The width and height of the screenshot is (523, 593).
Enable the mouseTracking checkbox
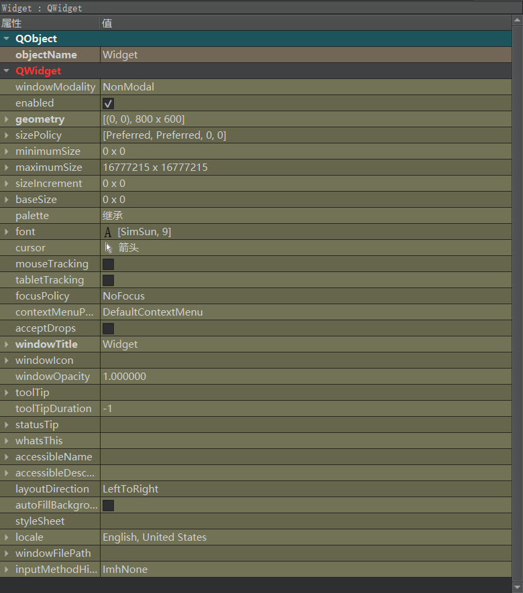tap(108, 264)
